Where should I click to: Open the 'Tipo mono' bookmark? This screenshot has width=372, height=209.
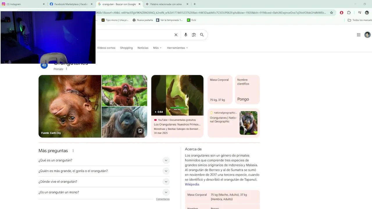point(115,20)
